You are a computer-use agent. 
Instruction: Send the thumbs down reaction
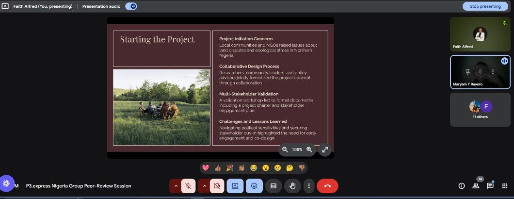[302, 168]
